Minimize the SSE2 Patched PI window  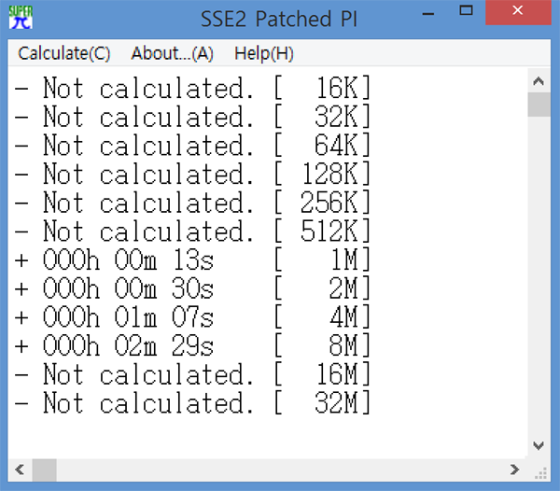(428, 14)
